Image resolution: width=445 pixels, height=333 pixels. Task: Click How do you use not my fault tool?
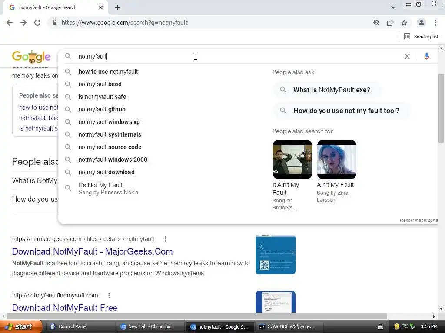point(342,111)
